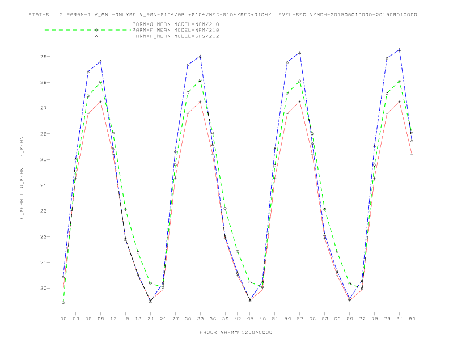Image resolution: width=449 pixels, height=347 pixels.
Task: Click the blue dashed legend line sample
Action: [88, 36]
